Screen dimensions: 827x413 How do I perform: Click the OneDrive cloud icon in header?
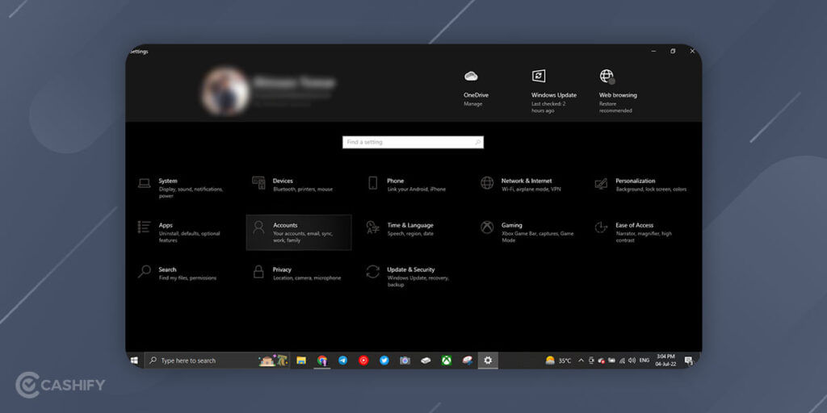point(471,77)
